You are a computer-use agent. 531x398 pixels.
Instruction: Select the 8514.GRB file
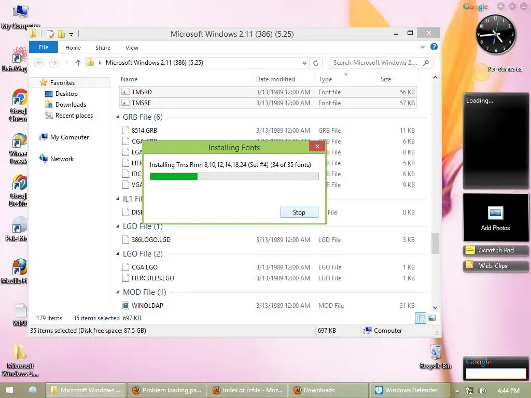[268, 130]
